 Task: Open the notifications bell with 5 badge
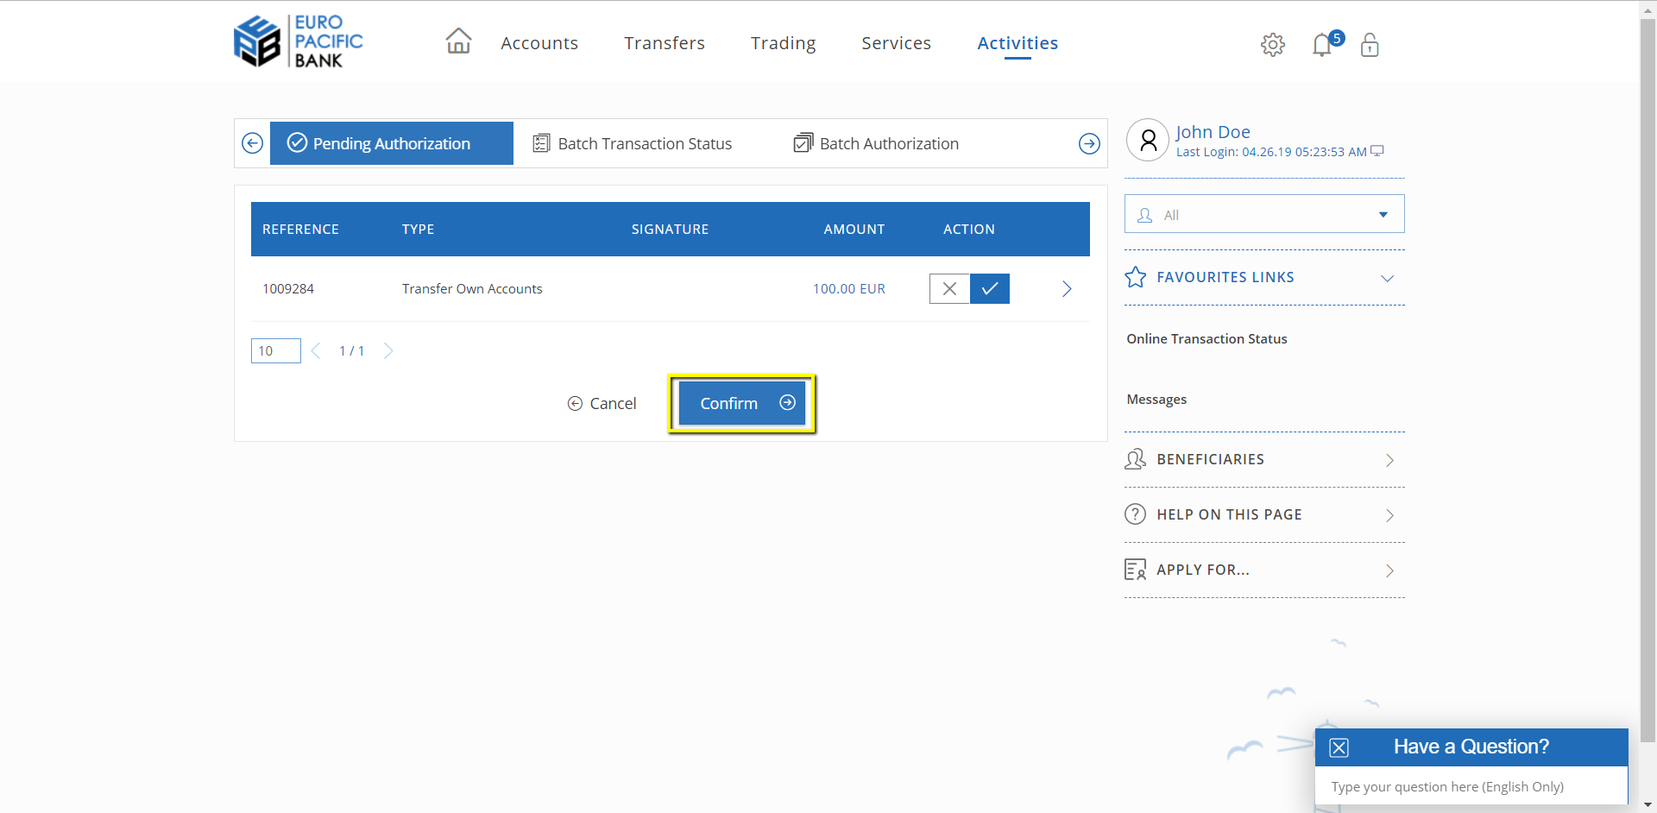click(x=1326, y=43)
